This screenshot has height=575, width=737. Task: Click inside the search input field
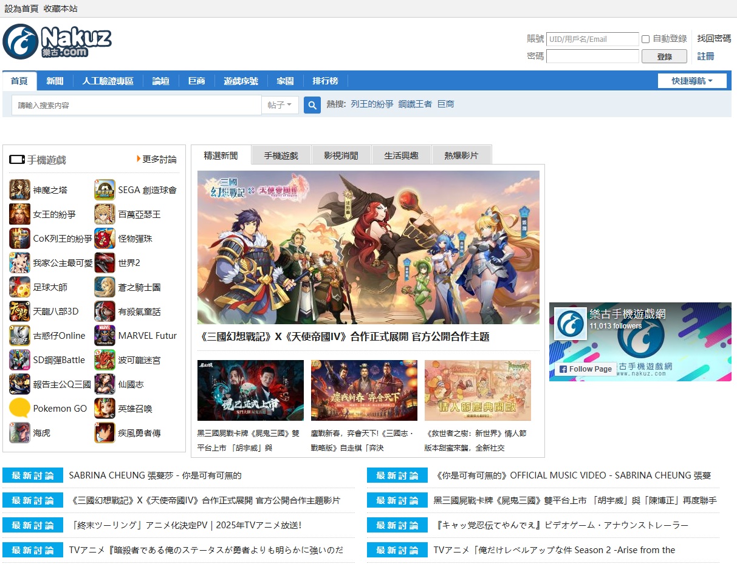134,104
